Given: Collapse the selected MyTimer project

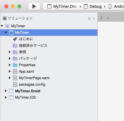Looking at the screenshot, I should 6,32.
